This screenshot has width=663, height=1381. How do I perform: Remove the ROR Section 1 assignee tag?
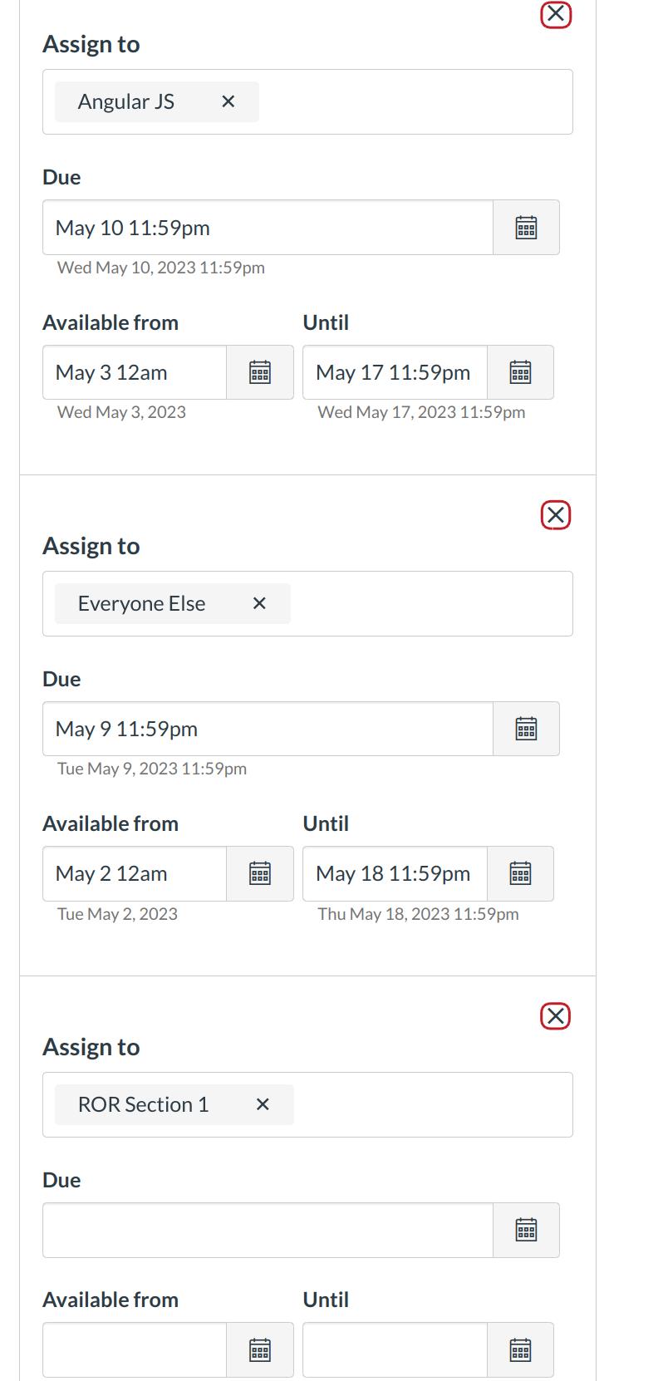pyautogui.click(x=263, y=1104)
